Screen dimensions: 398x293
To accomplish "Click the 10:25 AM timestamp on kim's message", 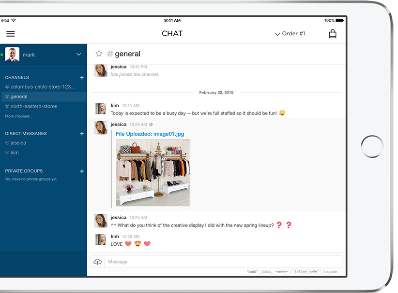I will (131, 237).
